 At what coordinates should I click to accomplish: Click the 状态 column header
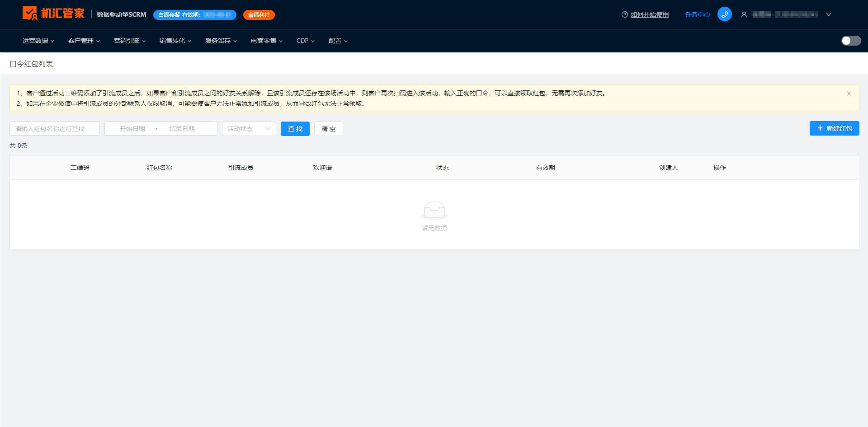point(443,168)
